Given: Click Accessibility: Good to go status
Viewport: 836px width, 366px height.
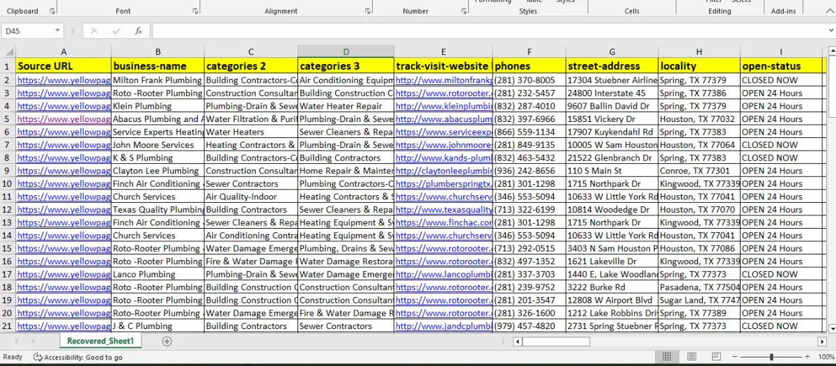Looking at the screenshot, I should click(x=78, y=357).
